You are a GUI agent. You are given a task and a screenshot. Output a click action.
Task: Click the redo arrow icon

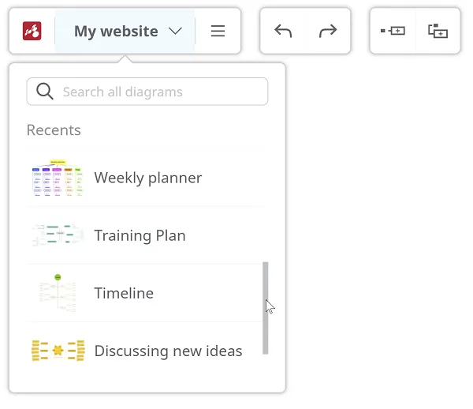(x=327, y=32)
